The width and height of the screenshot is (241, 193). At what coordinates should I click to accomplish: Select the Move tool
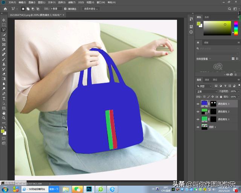[4, 20]
